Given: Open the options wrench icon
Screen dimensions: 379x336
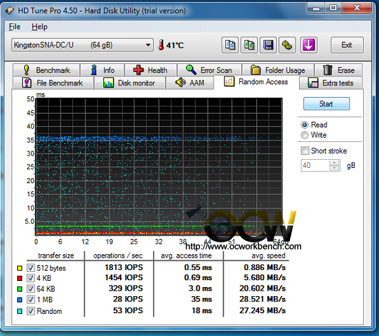Looking at the screenshot, I should point(287,45).
